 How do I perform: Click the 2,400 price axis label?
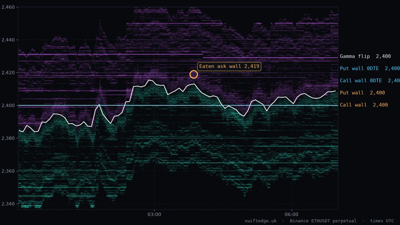(8, 105)
